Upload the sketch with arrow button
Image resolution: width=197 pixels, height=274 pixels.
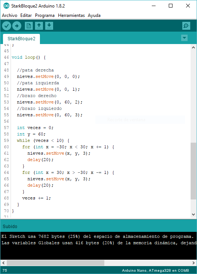click(x=17, y=26)
